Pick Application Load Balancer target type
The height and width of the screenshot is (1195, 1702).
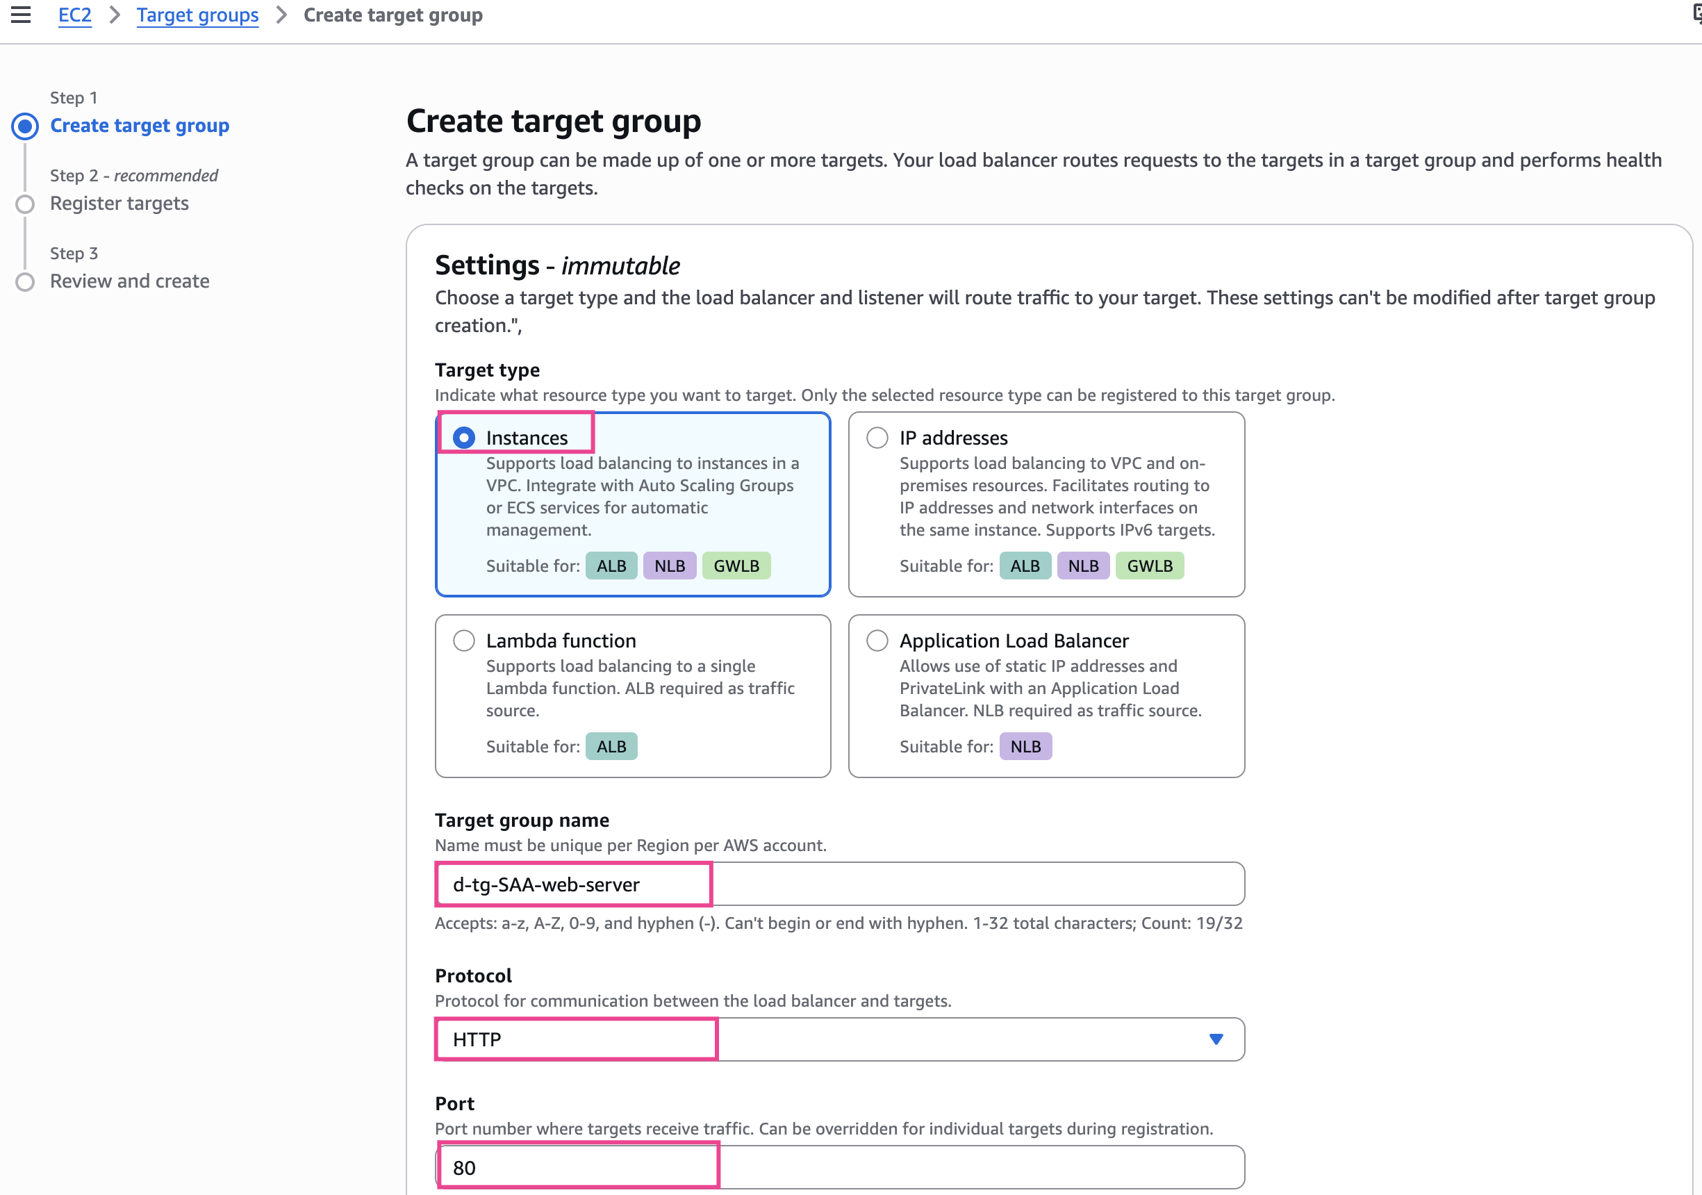[877, 641]
